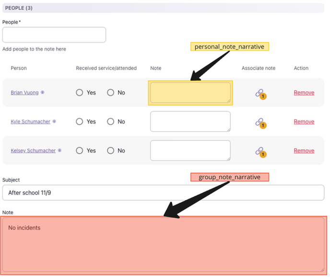
Task: Remove Kyle Schumacher from the note
Action: (x=304, y=121)
